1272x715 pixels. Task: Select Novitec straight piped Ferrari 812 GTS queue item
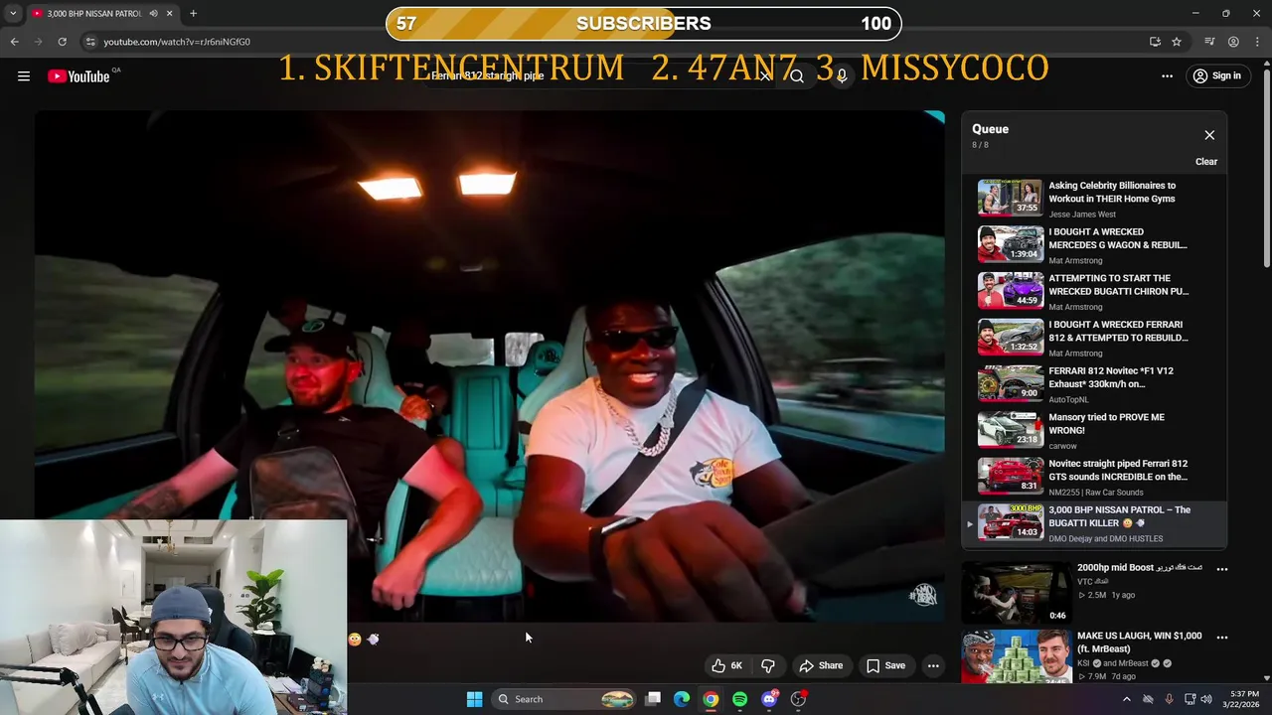pyautogui.click(x=1093, y=477)
